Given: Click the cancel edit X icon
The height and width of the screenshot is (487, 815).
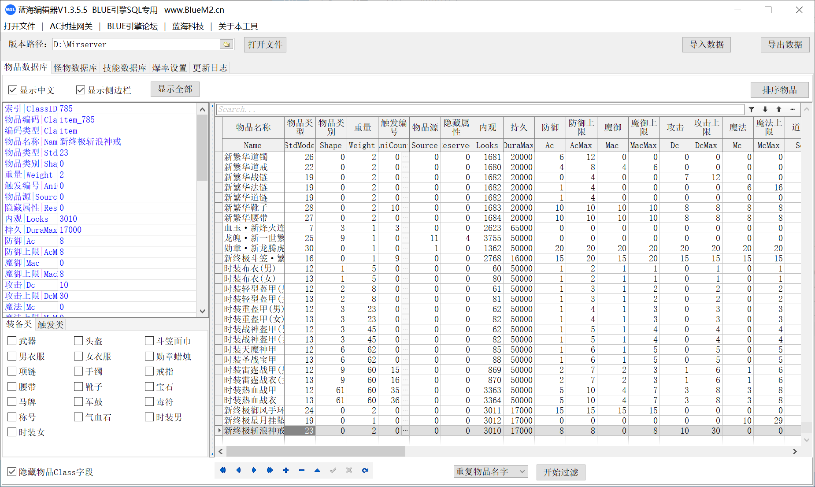Looking at the screenshot, I should tap(349, 470).
